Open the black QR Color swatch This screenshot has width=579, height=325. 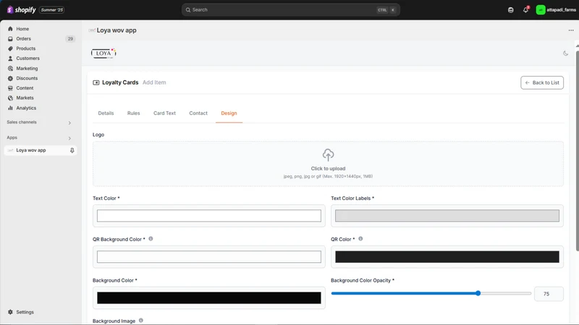(447, 257)
